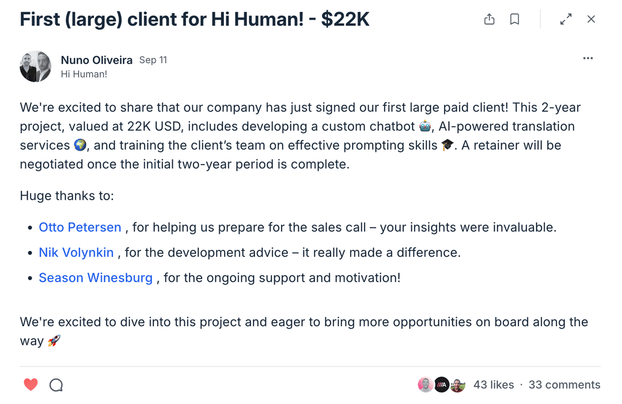Expand the post to full screen

click(x=566, y=20)
